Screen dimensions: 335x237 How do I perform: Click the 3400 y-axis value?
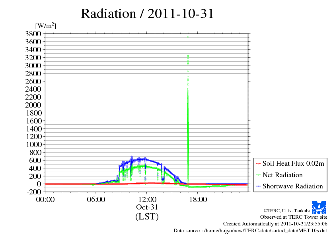tap(33, 50)
